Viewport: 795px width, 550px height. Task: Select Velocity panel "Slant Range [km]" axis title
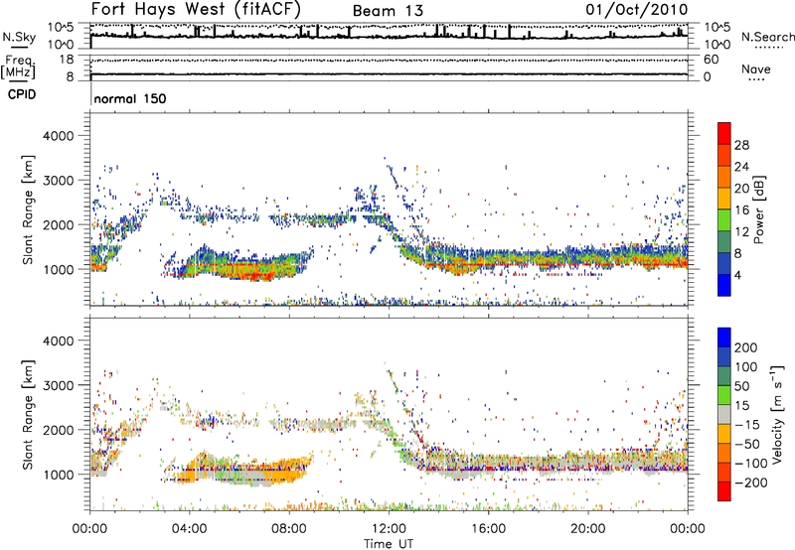29,415
